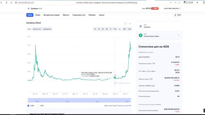
Task: Set chart range to 1M
Action: pyautogui.click(x=102, y=29)
